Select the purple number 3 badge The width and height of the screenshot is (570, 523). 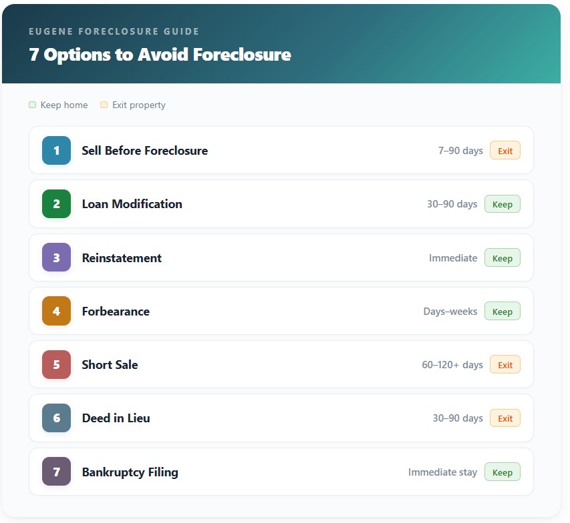(56, 257)
